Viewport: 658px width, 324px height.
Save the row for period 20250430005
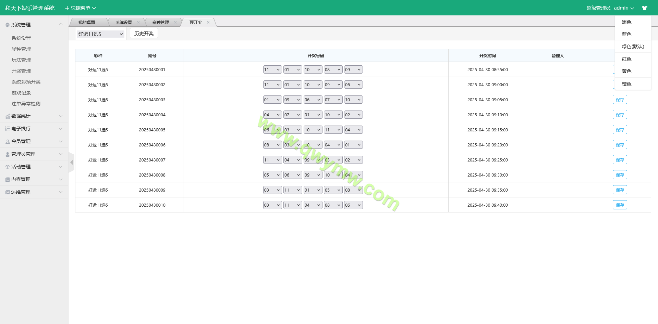[x=620, y=130]
